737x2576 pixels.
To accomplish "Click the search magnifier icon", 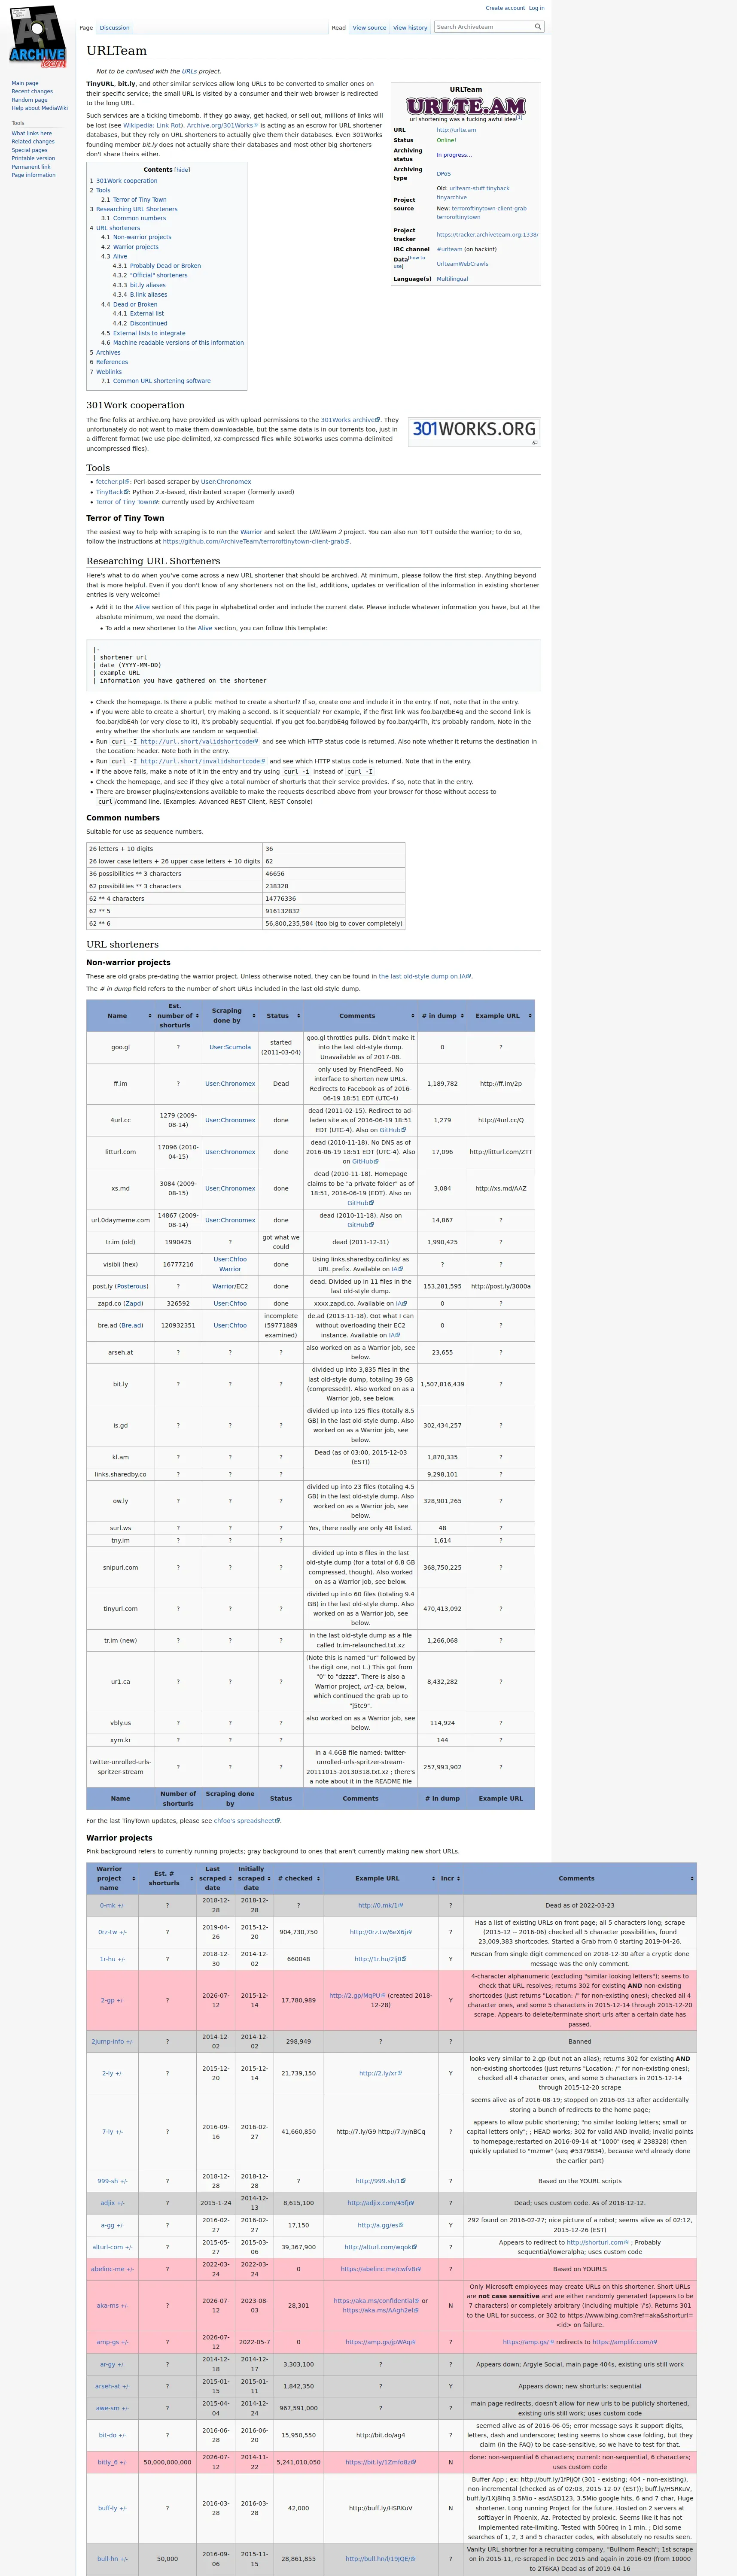I will (538, 27).
